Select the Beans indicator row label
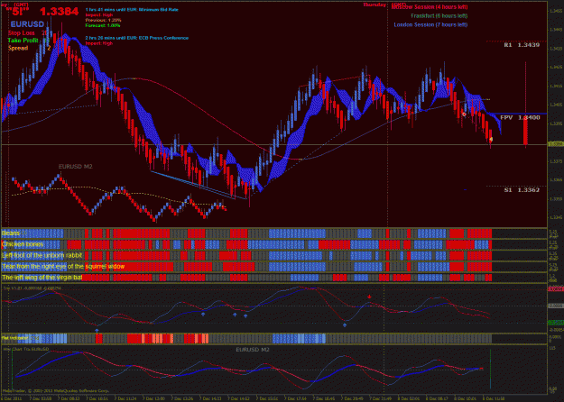Viewport: 564px width, 402px height. (x=11, y=233)
